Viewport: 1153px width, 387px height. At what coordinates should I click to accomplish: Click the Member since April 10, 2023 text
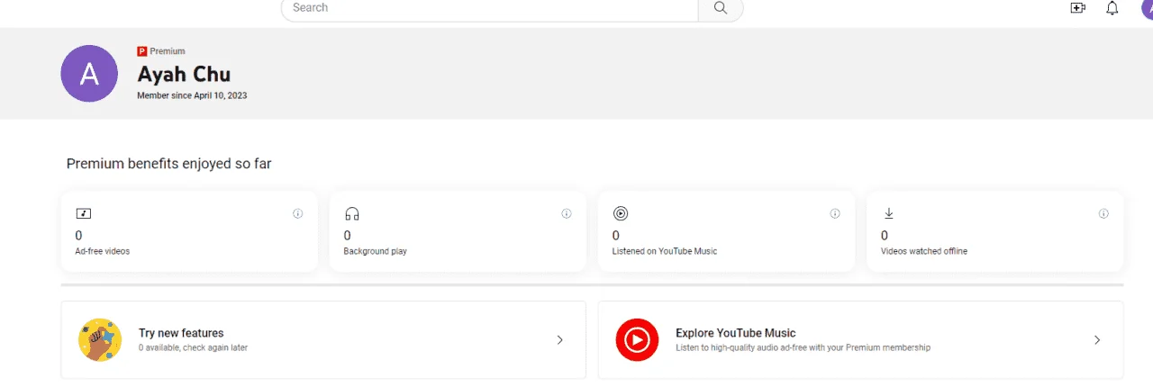[192, 95]
